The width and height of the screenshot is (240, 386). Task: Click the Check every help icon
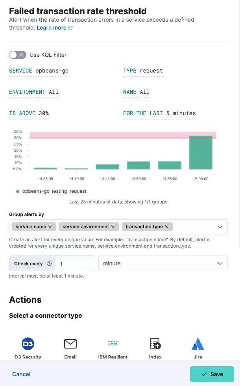(x=49, y=263)
